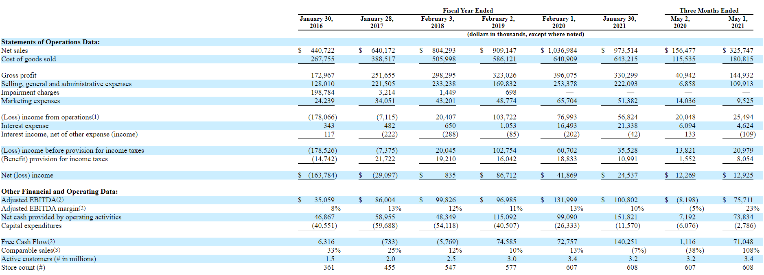The width and height of the screenshot is (764, 275).
Task: Select the "February 3, 2018" column header
Action: [x=438, y=22]
